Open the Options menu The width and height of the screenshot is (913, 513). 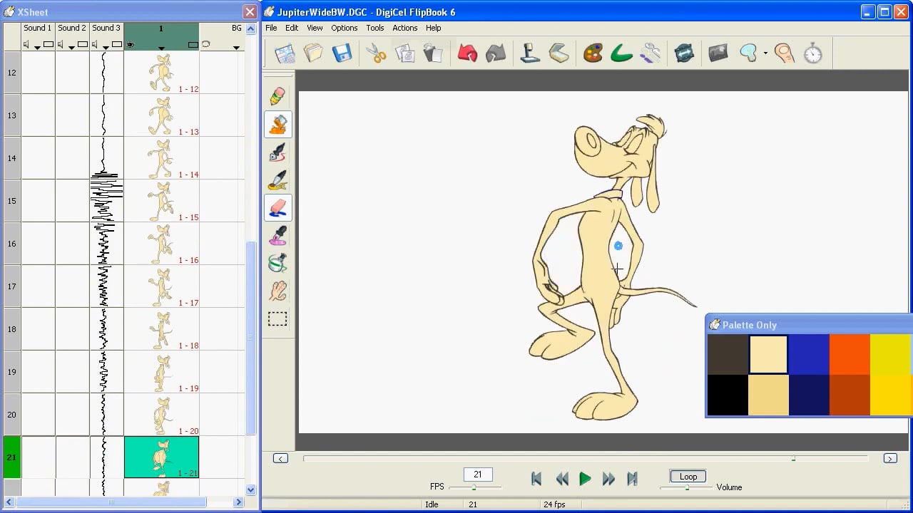344,28
